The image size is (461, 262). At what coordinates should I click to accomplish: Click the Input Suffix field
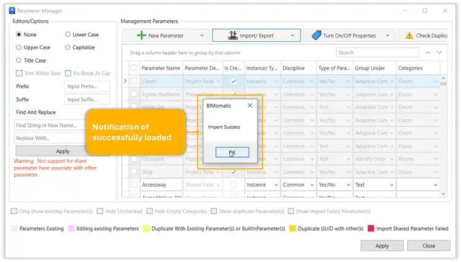click(87, 99)
